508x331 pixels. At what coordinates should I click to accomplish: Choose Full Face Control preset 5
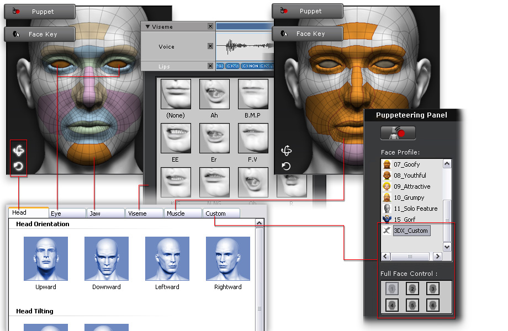pos(412,305)
